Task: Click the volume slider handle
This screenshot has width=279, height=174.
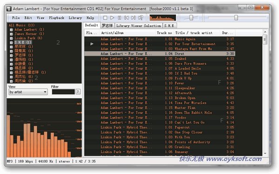Action: pos(191,18)
